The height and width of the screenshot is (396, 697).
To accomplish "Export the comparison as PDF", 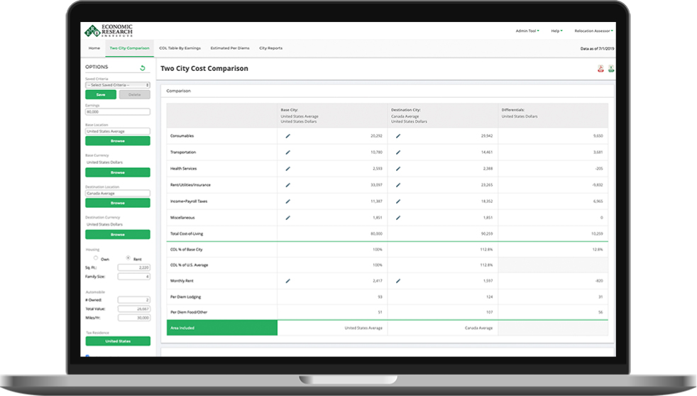I will point(600,69).
